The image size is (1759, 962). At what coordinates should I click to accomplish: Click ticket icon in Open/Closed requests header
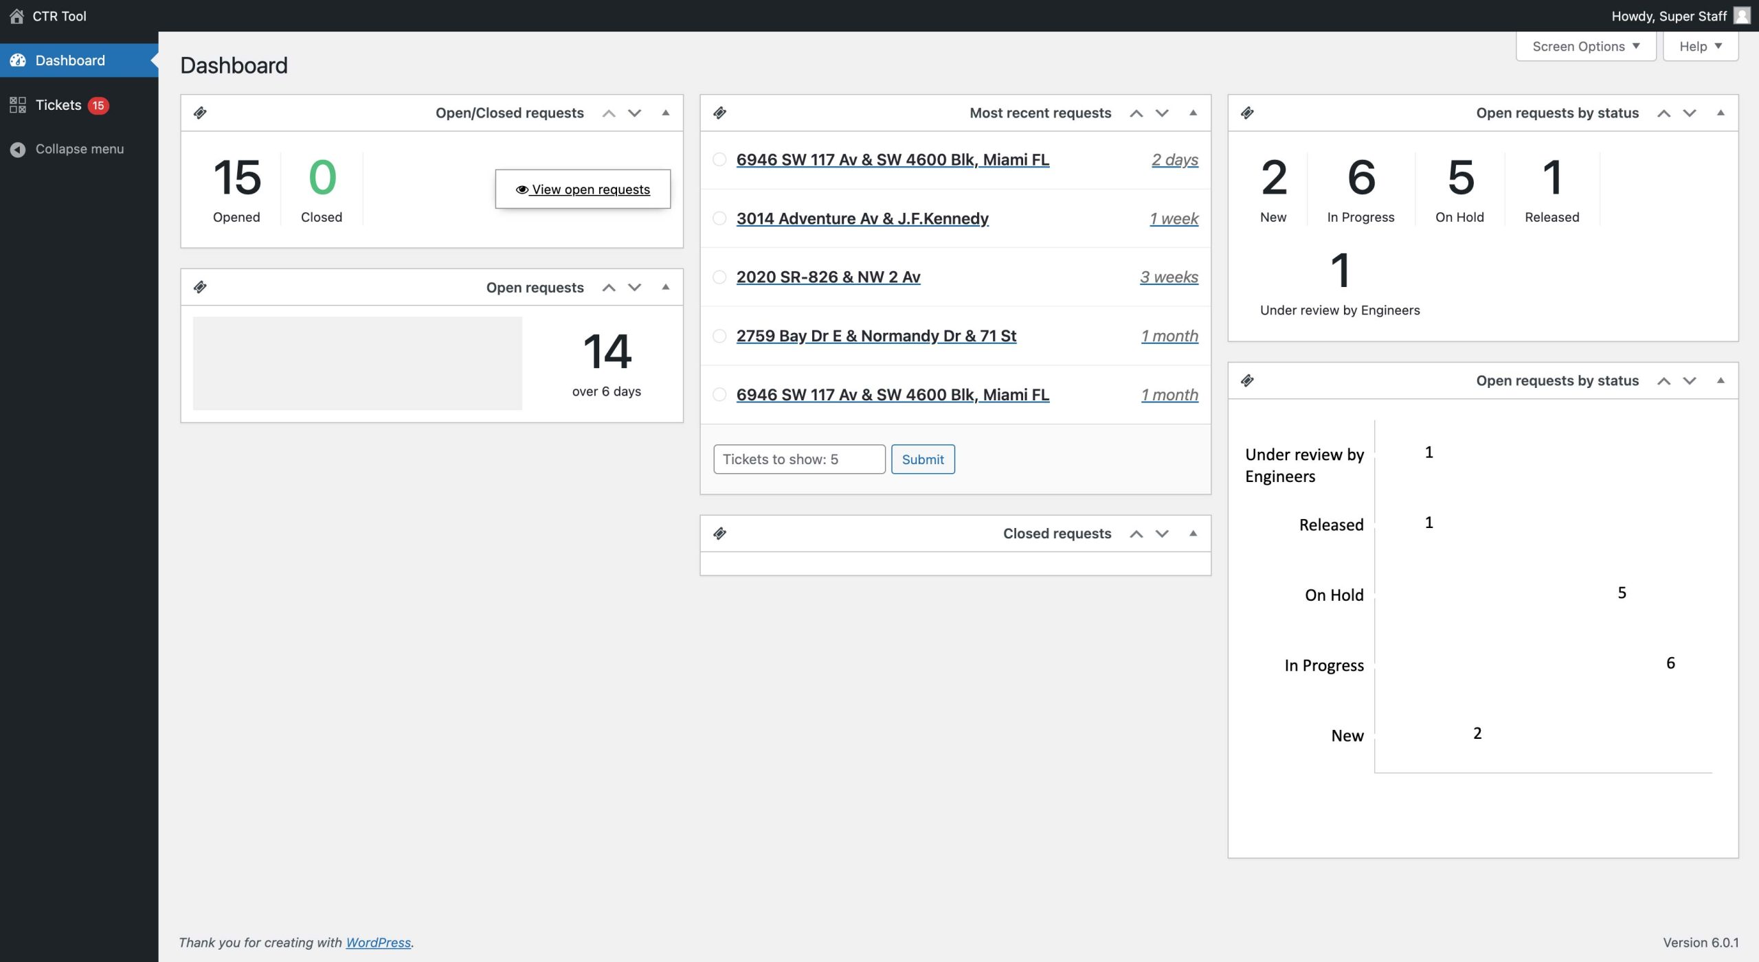click(x=200, y=113)
